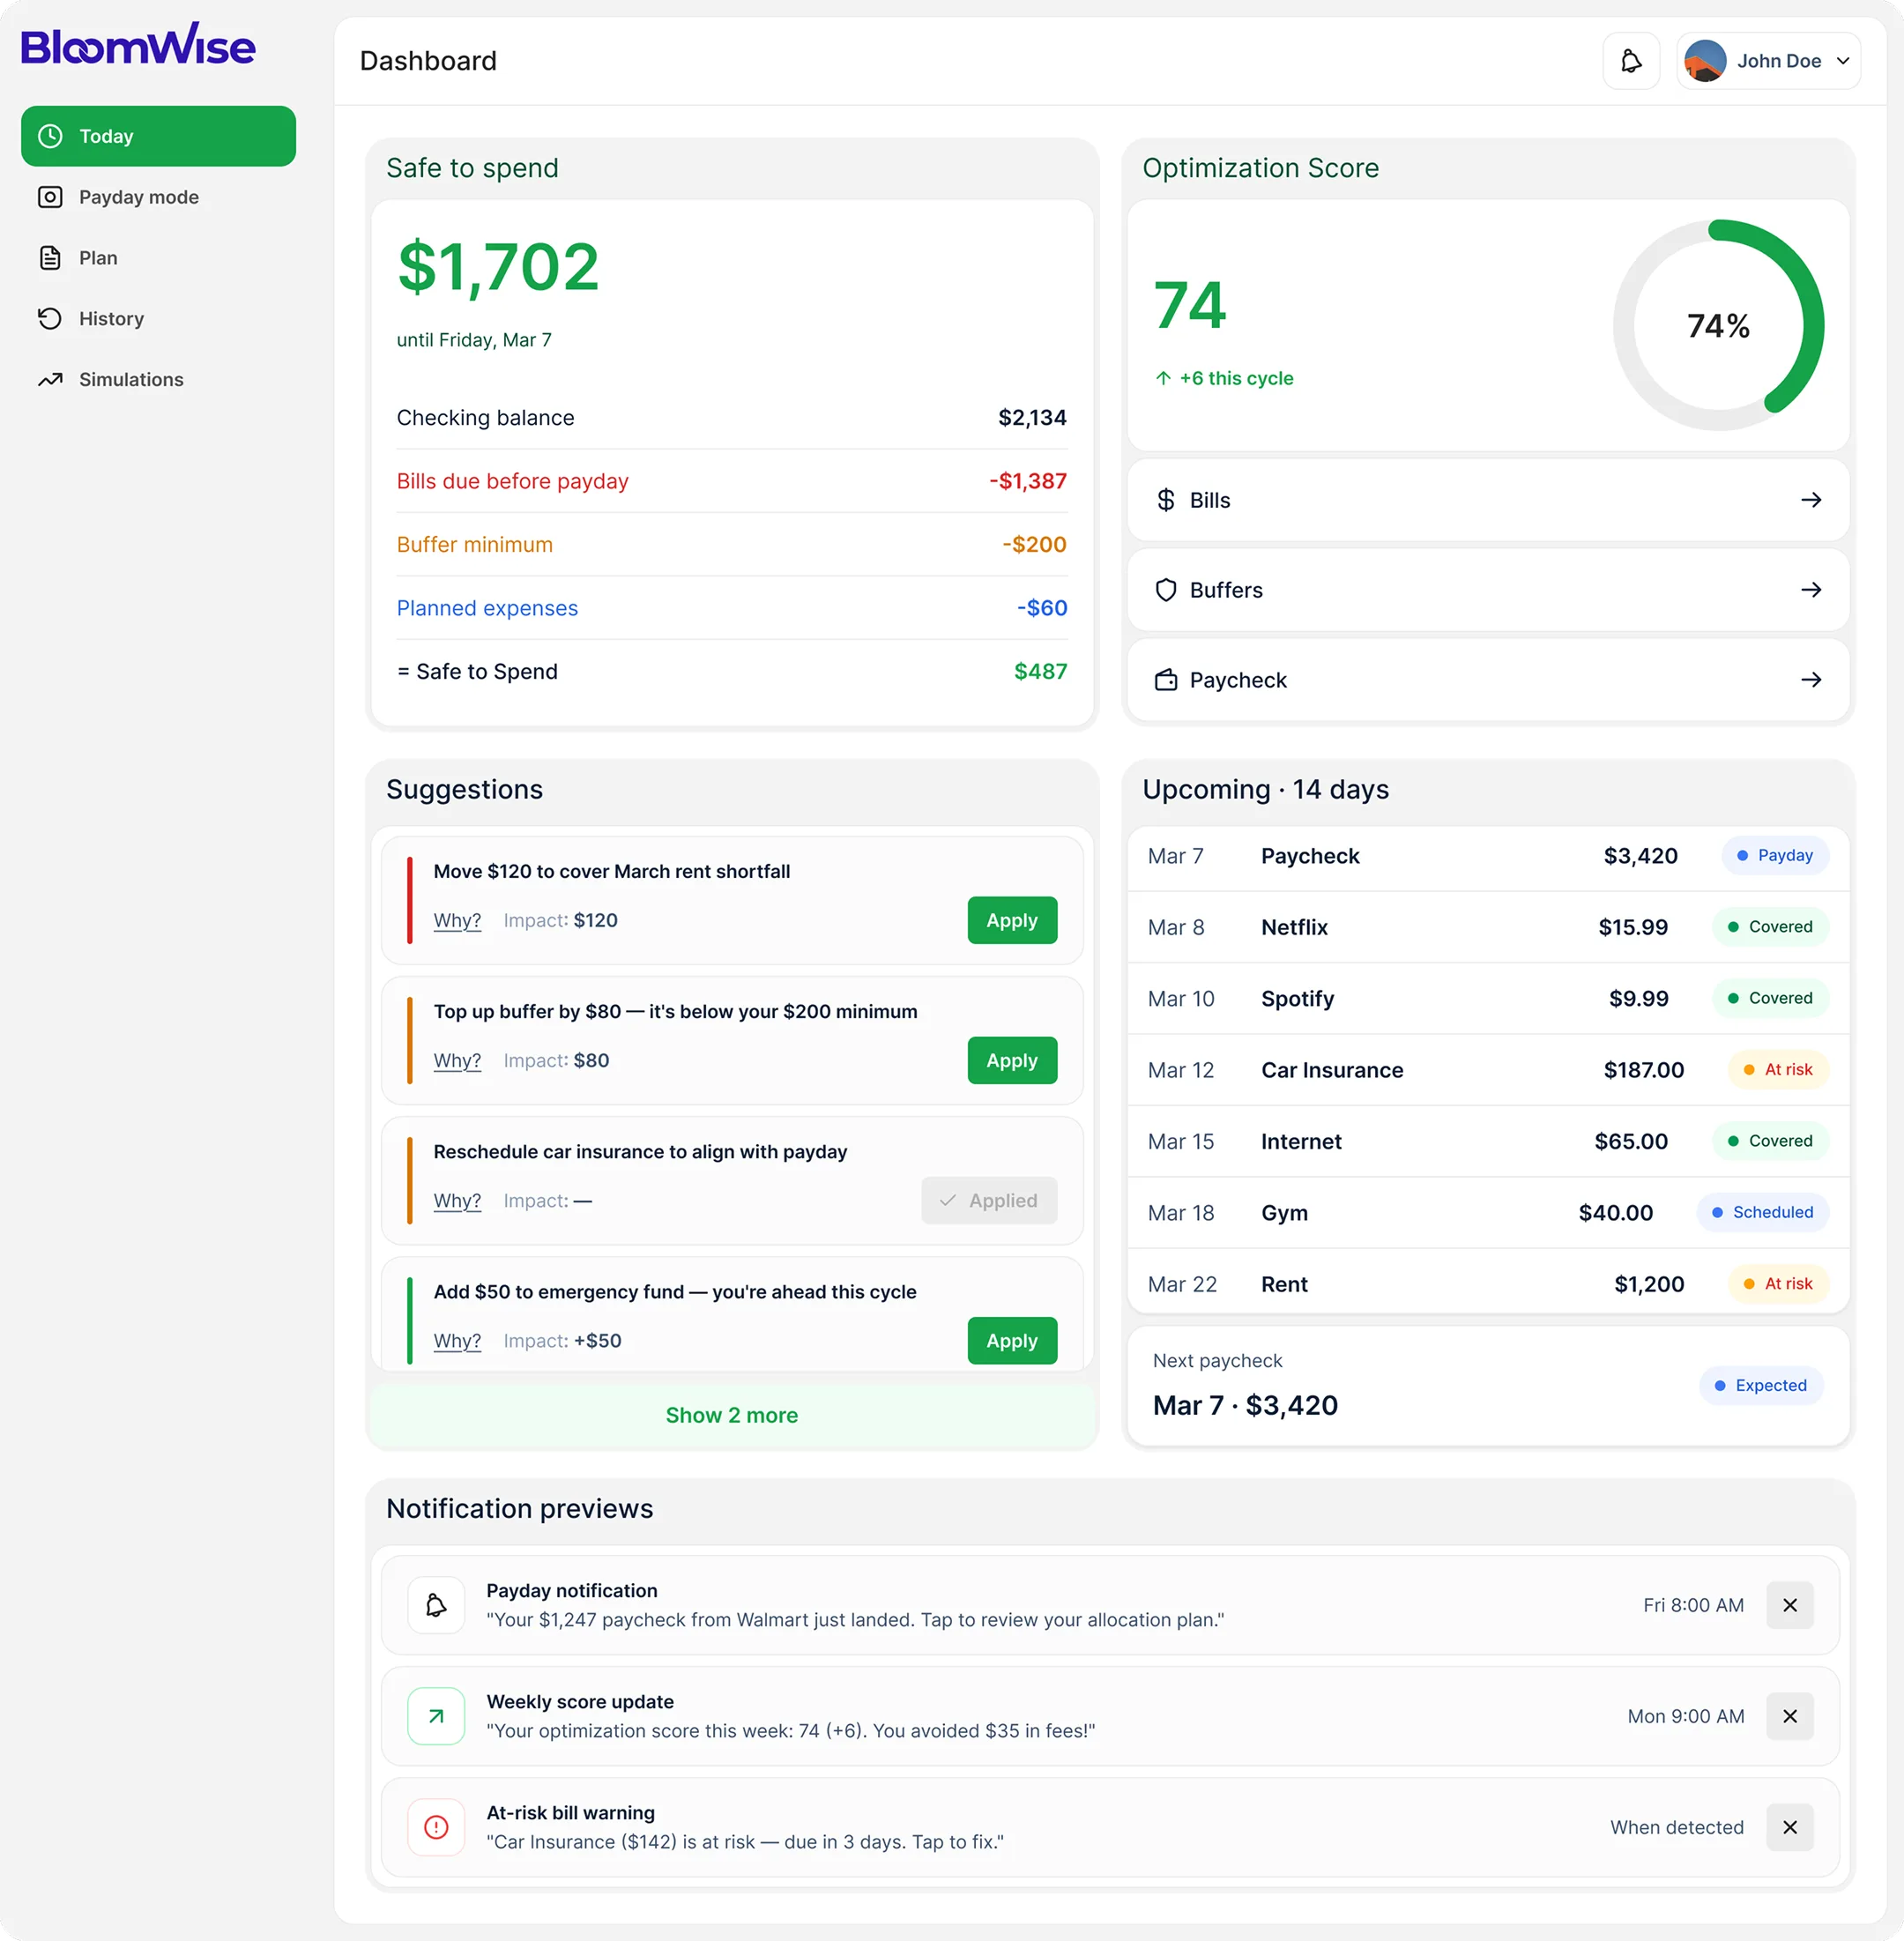The width and height of the screenshot is (1904, 1941).
Task: Click the Covered badge for Spotify
Action: tap(1770, 998)
